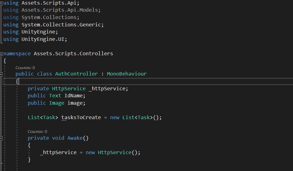Click the 'void' keyword before Awake
Viewport: 293px width, 171px height.
coord(58,138)
